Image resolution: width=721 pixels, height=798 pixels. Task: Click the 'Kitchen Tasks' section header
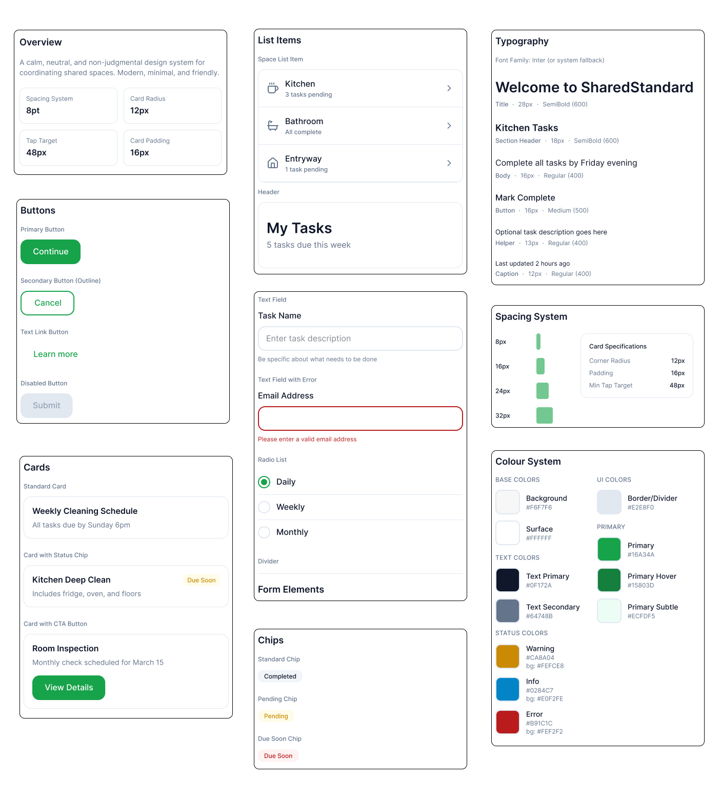click(x=527, y=128)
